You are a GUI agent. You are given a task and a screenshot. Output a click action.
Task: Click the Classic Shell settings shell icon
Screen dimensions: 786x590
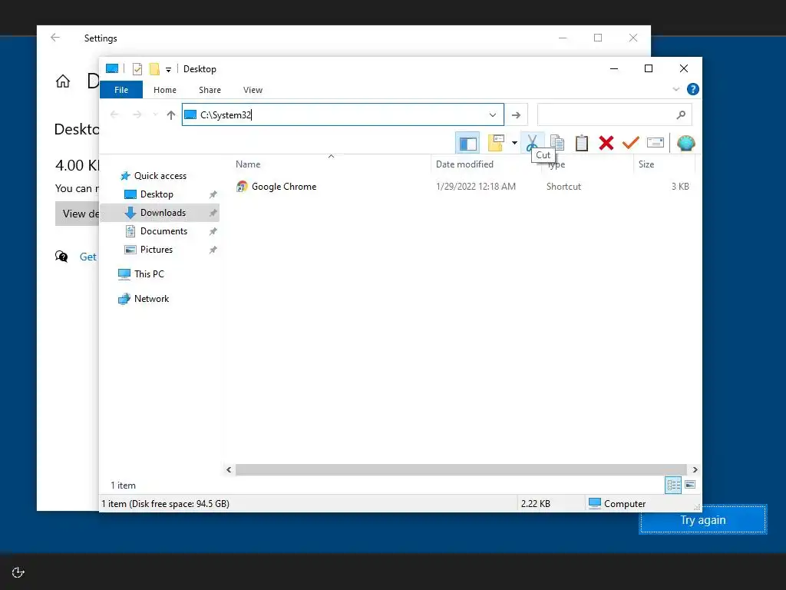pos(685,143)
